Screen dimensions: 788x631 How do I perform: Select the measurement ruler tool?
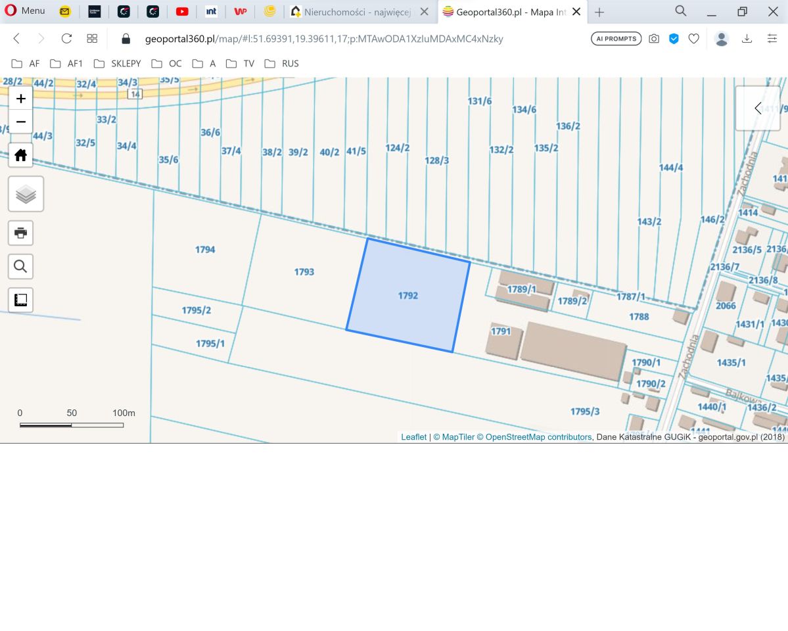[21, 300]
